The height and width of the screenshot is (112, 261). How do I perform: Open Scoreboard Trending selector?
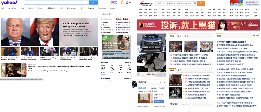[x=127, y=78]
